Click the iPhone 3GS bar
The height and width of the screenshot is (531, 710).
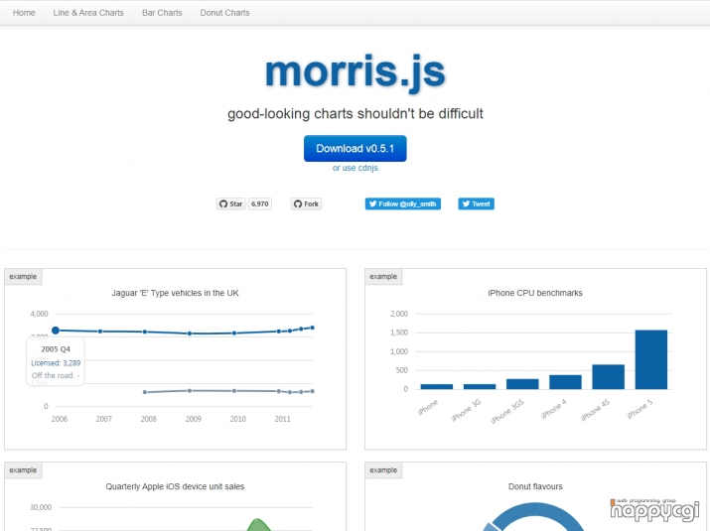[x=522, y=384]
